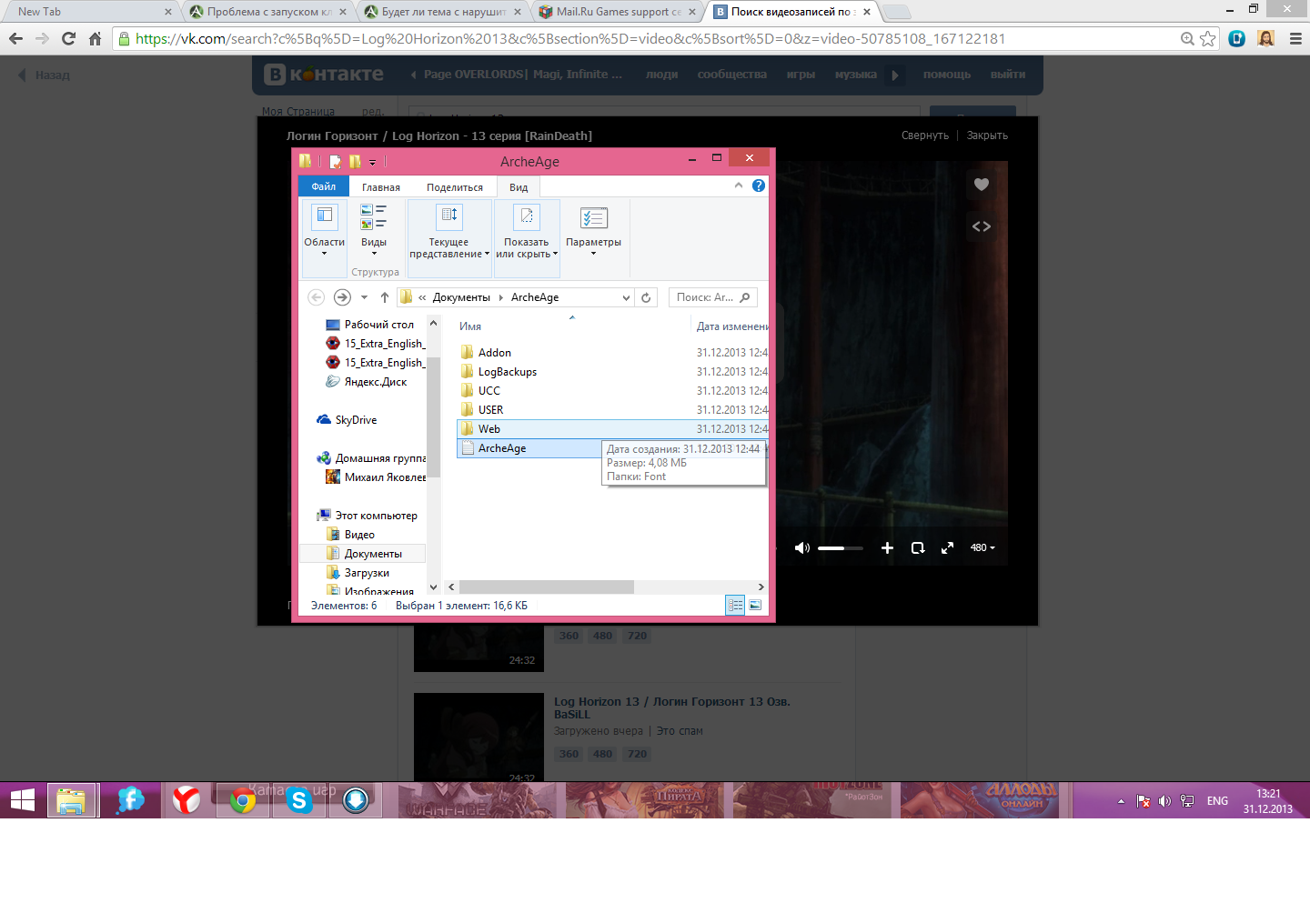Viewport: 1310px width, 913px height.
Task: Open Видео folder in navigation pane
Action: [x=351, y=535]
